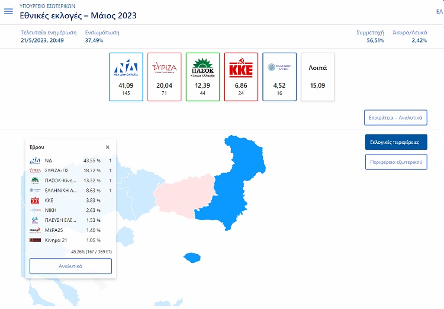This screenshot has height=309, width=444.
Task: Click the pink Ροδόπη region on map
Action: [x=184, y=197]
